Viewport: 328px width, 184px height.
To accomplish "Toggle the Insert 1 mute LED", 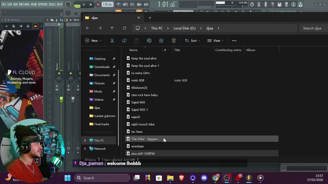I will point(71,73).
